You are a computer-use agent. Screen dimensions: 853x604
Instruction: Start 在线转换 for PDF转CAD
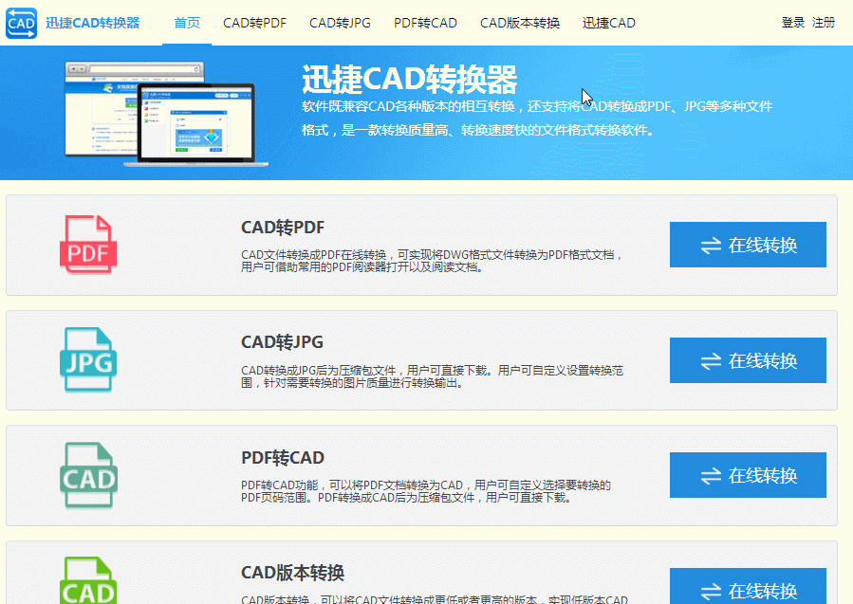click(x=748, y=475)
